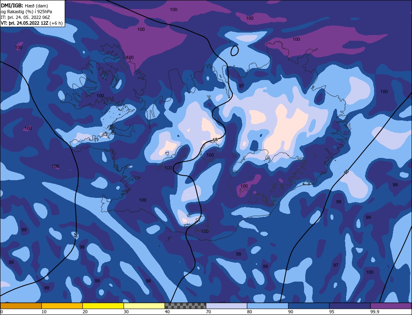
Task: Click the light blue 80–90 legend swatch
Action: click(x=267, y=306)
